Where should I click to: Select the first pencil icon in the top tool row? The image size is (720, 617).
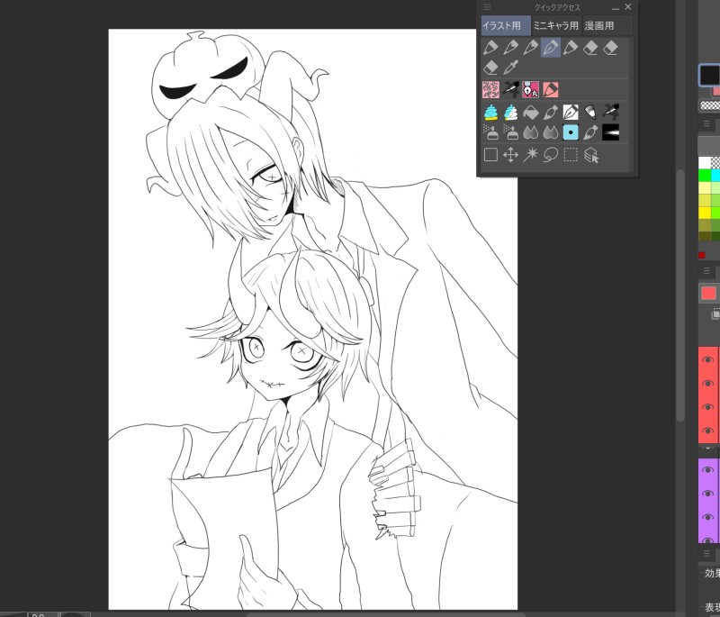click(490, 48)
